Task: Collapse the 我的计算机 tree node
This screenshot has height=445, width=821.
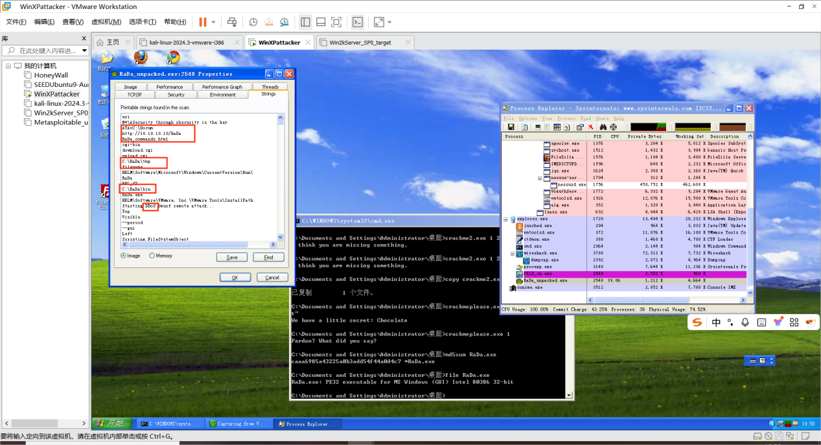Action: tap(8, 66)
